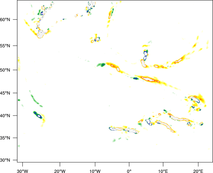Click the 55°N latitude label
The image size is (213, 173).
coord(5,46)
